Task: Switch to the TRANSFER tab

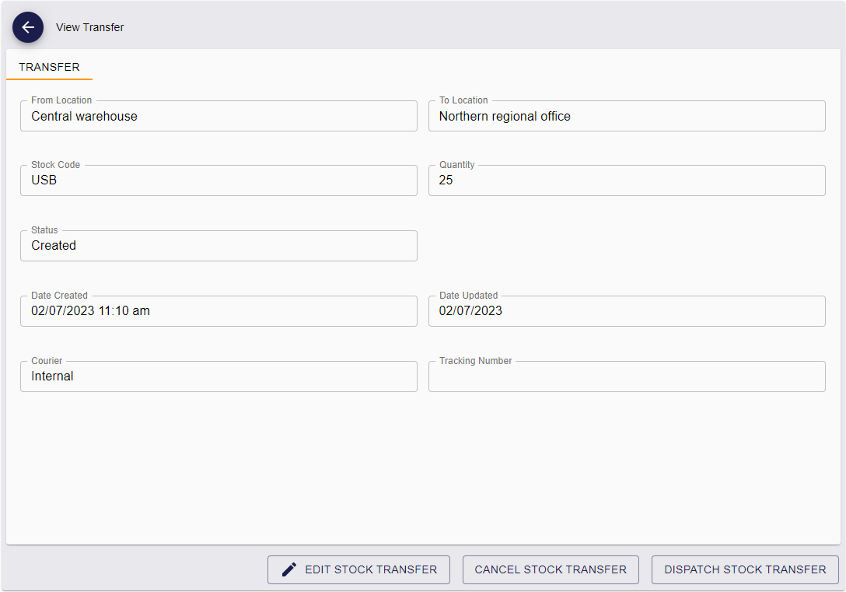Action: (x=49, y=67)
